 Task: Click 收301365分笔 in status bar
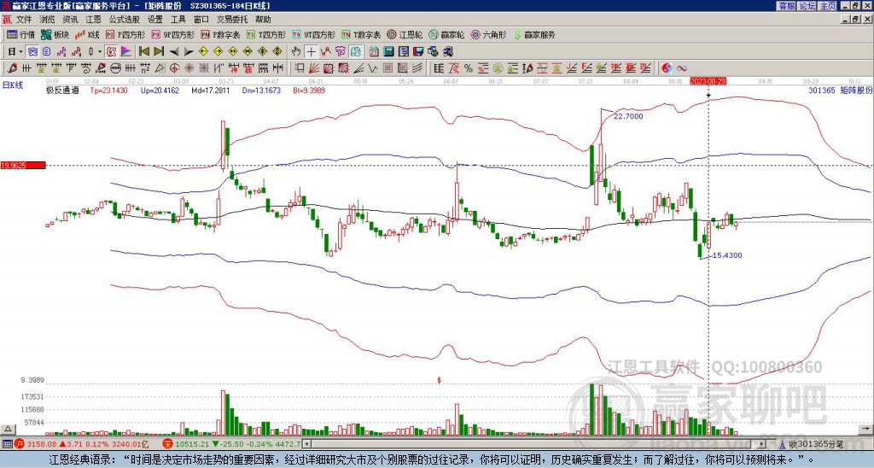point(817,444)
